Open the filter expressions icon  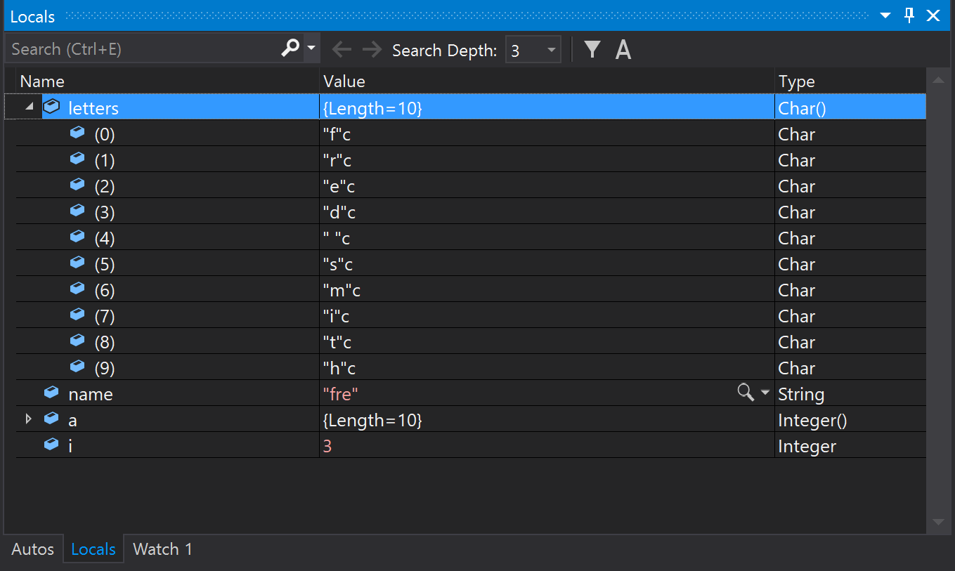click(x=592, y=49)
